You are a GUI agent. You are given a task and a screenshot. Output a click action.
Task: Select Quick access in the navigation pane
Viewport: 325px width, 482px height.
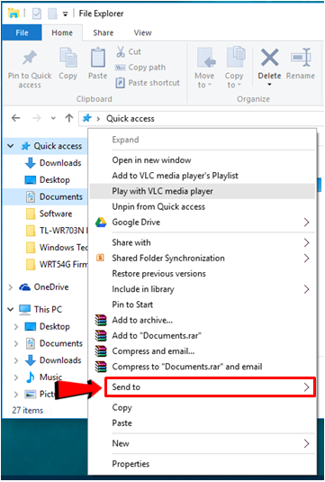coord(58,146)
